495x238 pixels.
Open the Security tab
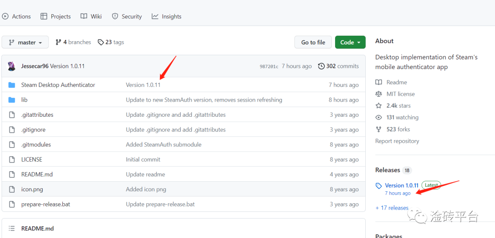click(x=127, y=16)
